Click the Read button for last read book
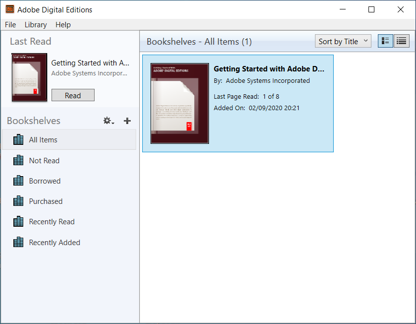 click(73, 95)
